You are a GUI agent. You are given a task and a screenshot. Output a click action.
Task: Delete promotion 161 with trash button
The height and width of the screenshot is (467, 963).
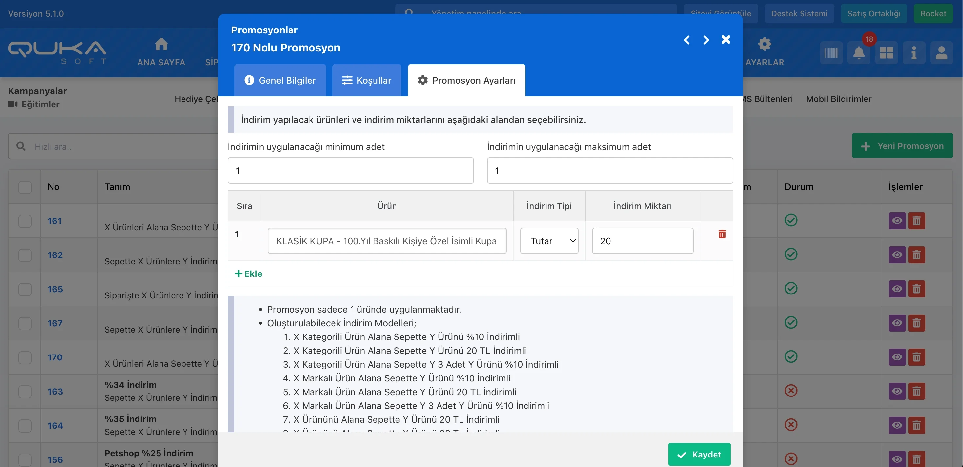pyautogui.click(x=916, y=221)
